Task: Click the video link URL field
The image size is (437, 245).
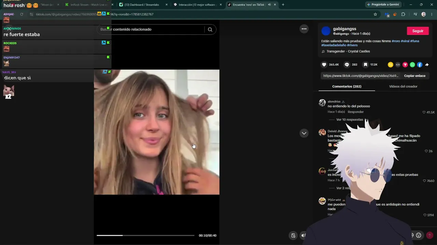Action: pyautogui.click(x=360, y=76)
